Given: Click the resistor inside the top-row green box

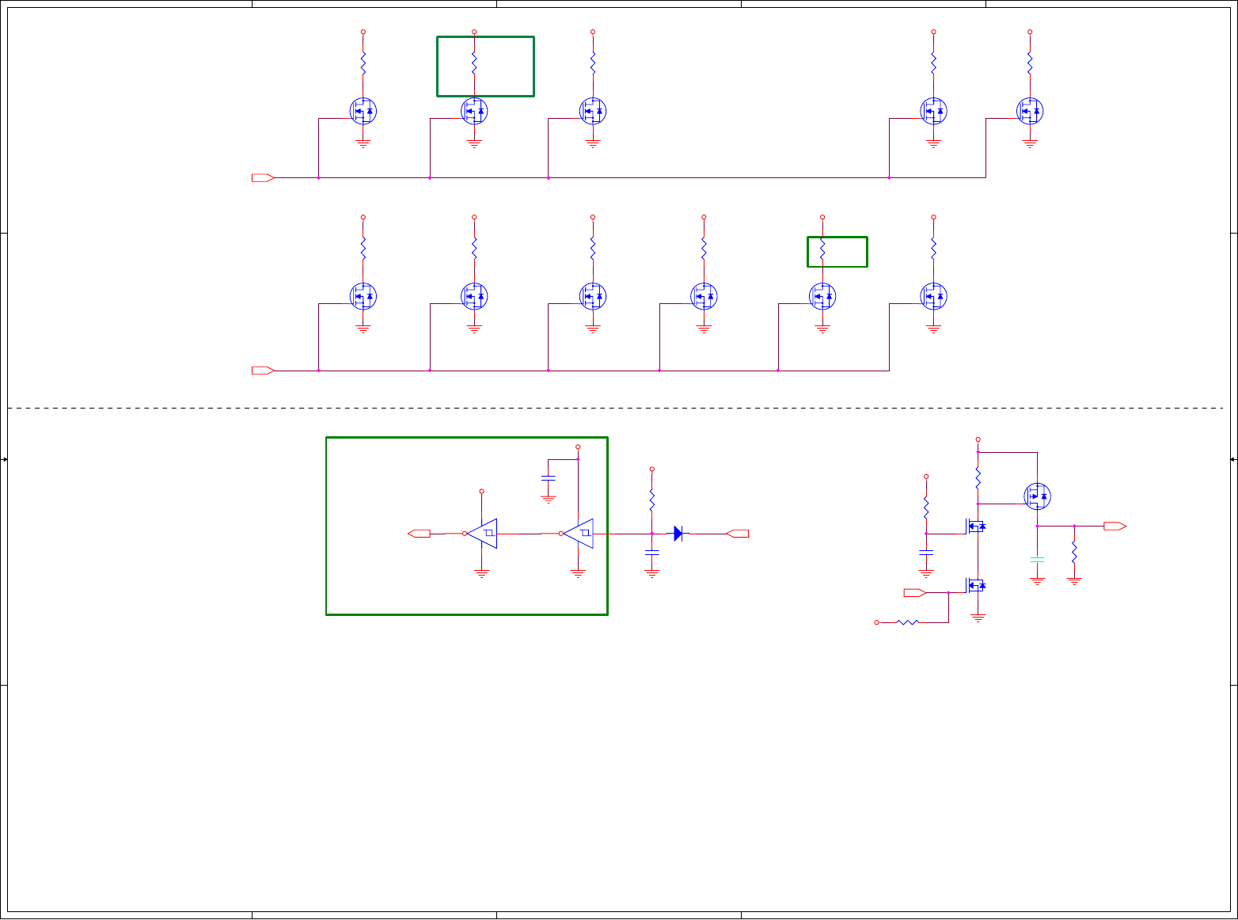Looking at the screenshot, I should coord(474,63).
